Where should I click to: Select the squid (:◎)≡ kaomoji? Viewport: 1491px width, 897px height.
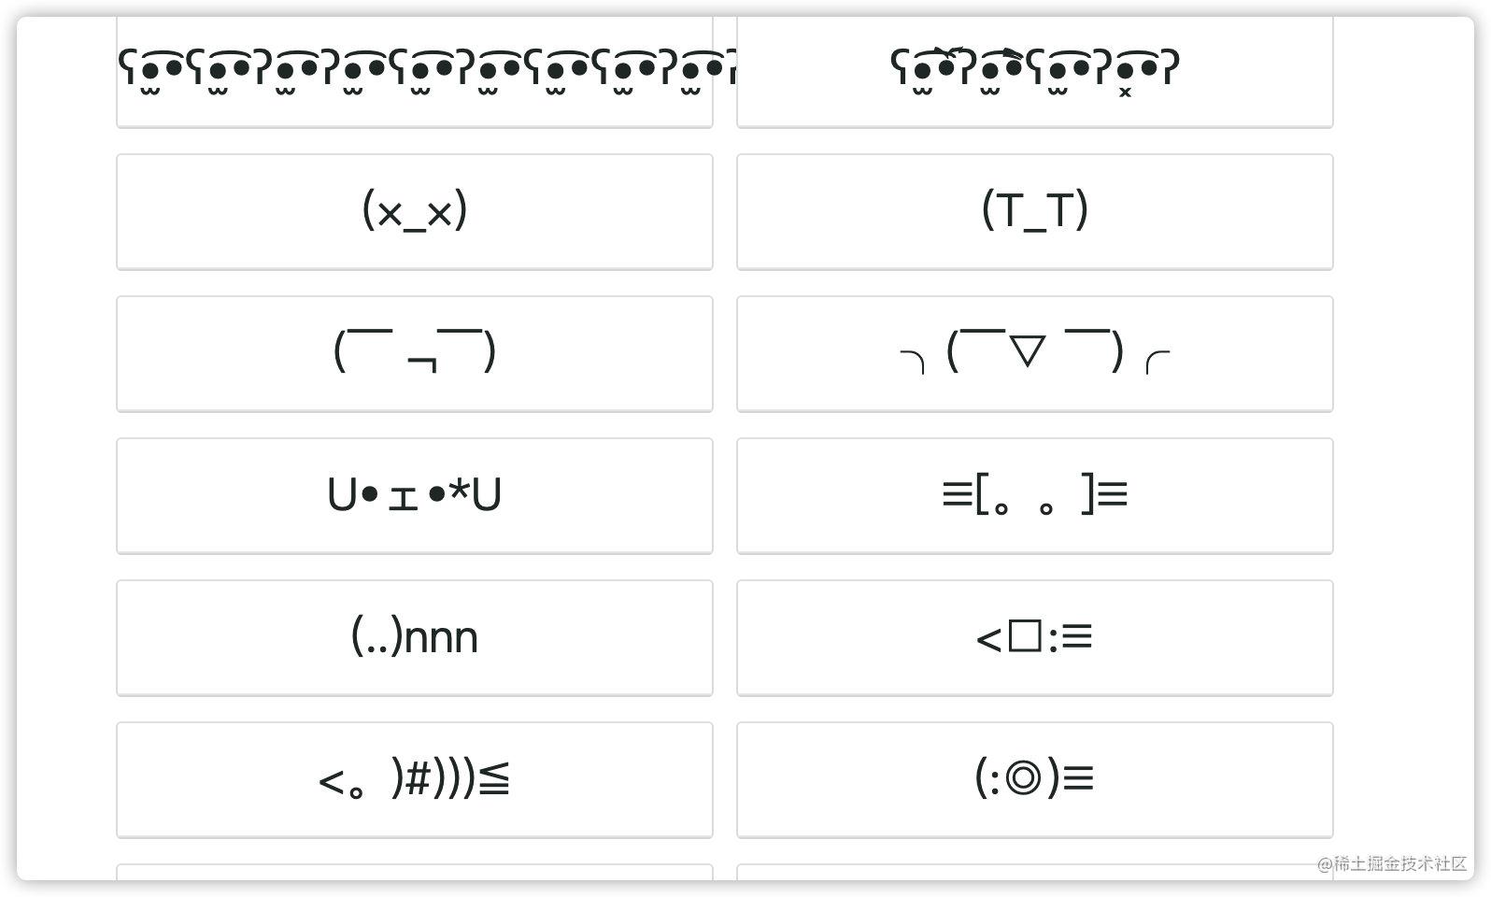pyautogui.click(x=1033, y=779)
